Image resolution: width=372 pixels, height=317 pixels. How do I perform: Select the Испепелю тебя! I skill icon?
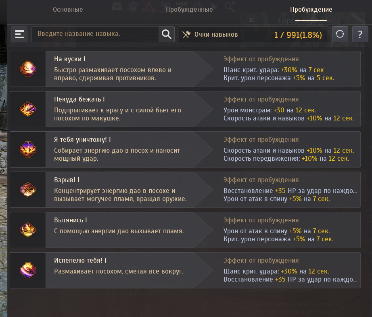(x=28, y=270)
